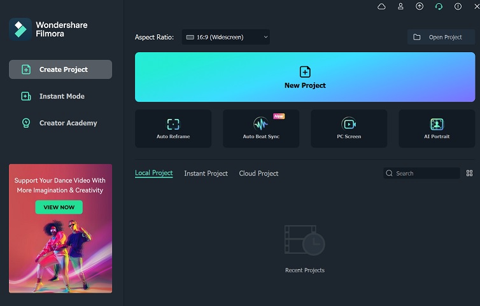Click the exclamation notice icon in the title bar
This screenshot has width=480, height=306.
coord(458,6)
